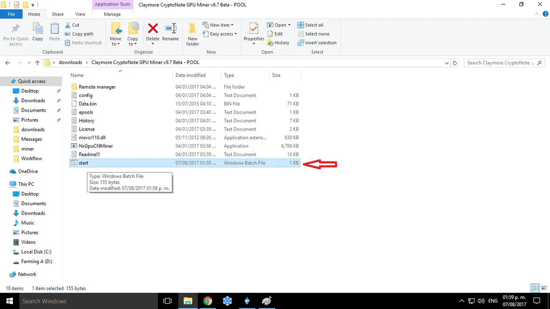
Task: Click the Back navigation arrow
Action: [8, 63]
